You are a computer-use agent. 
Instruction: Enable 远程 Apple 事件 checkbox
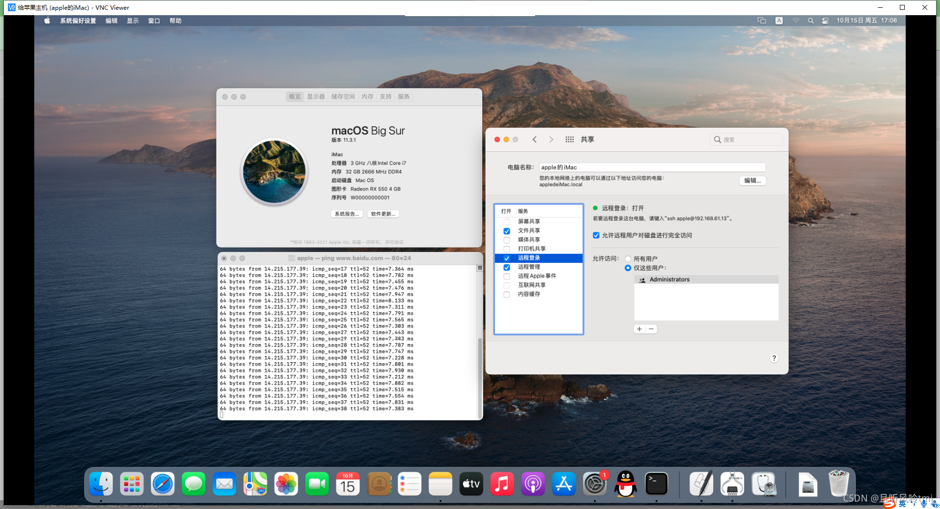click(507, 276)
